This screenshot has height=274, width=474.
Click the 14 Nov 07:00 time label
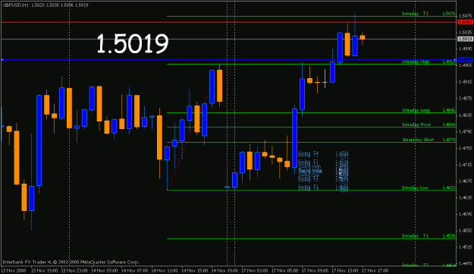(134, 270)
